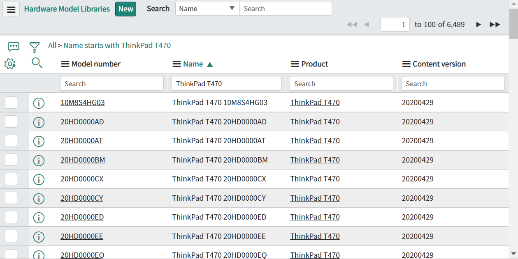Open the Search field Name dropdown
This screenshot has height=259, width=518.
(207, 9)
